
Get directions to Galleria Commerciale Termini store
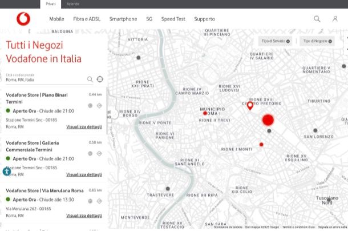coord(99,153)
